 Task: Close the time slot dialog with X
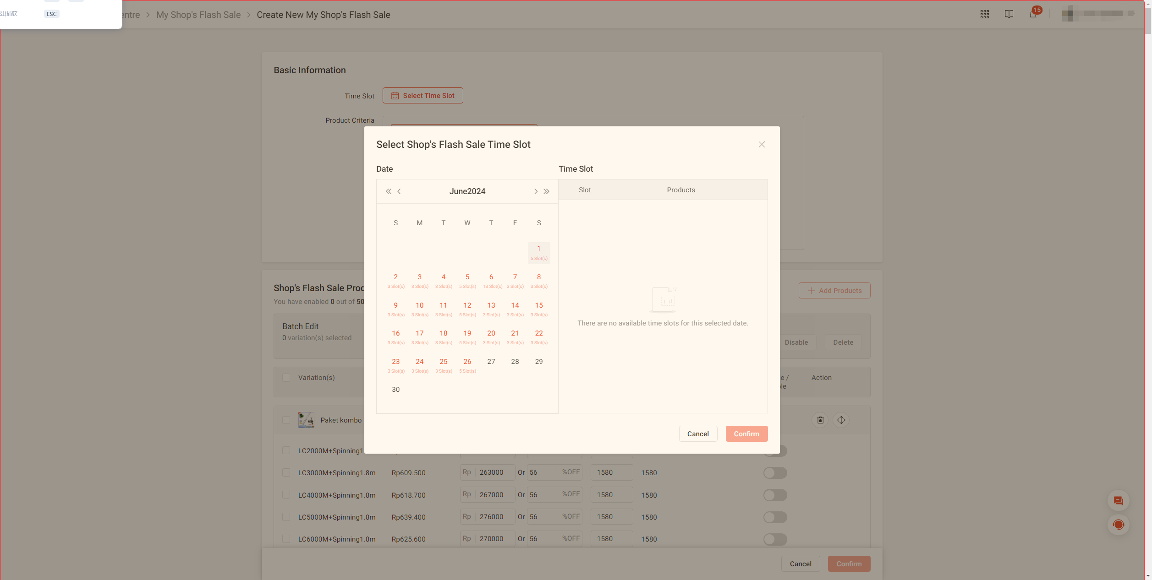761,145
